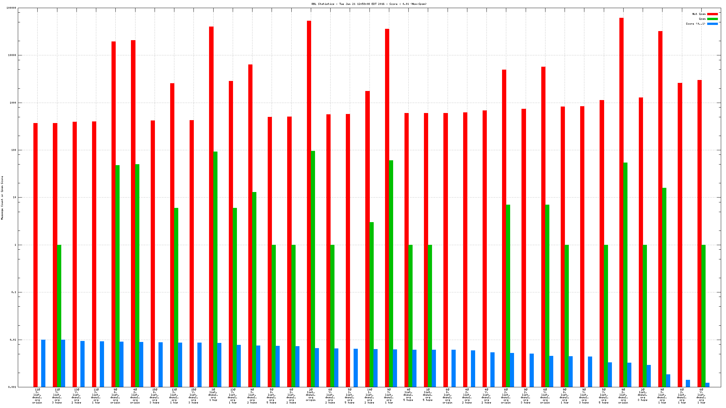Image resolution: width=726 pixels, height=408 pixels.
Task: Click the '10@ 1. list.dnswl.org 2 hops' x-axis label
Action: point(369,396)
